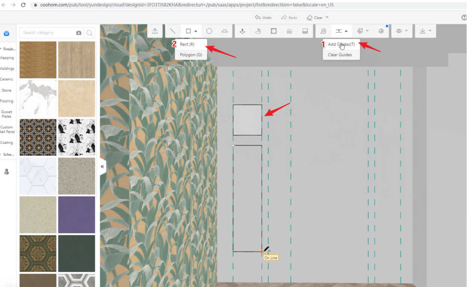The image size is (467, 287).
Task: Click the lighting strip tool icon
Action: (289, 31)
